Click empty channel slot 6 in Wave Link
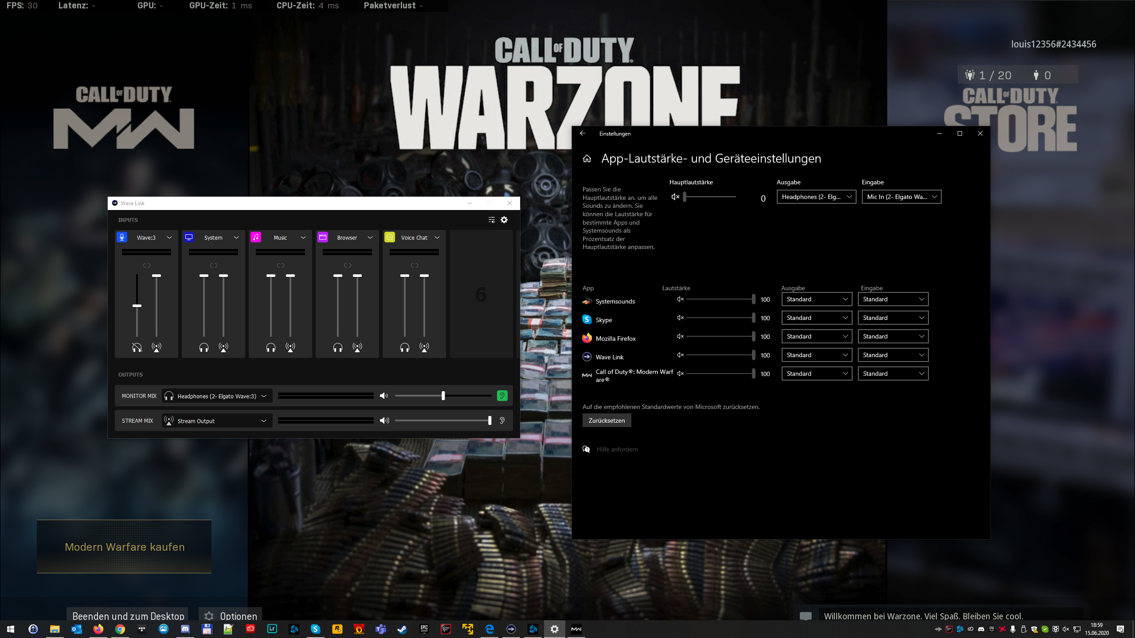 [x=481, y=294]
